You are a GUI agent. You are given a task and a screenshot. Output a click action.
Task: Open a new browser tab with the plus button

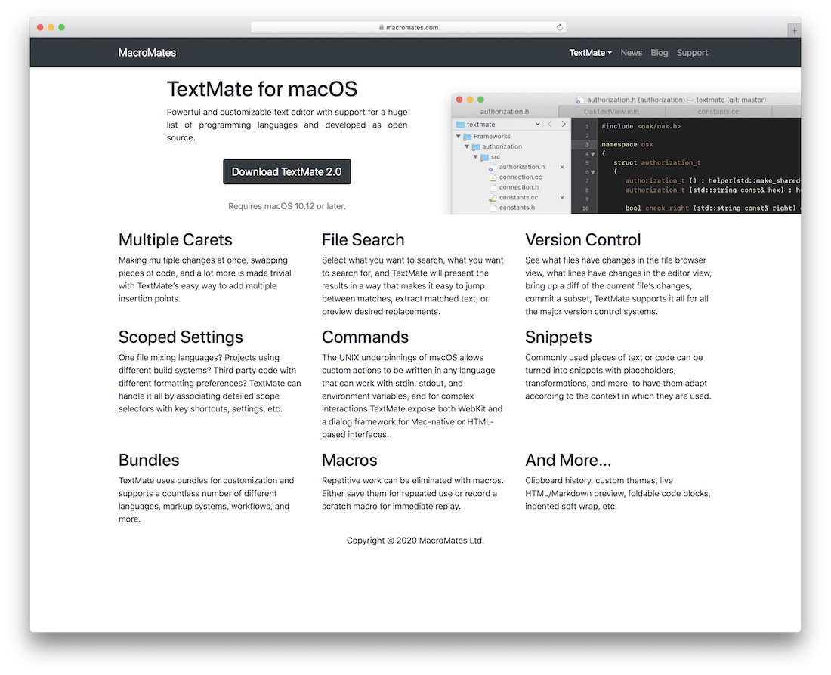793,31
